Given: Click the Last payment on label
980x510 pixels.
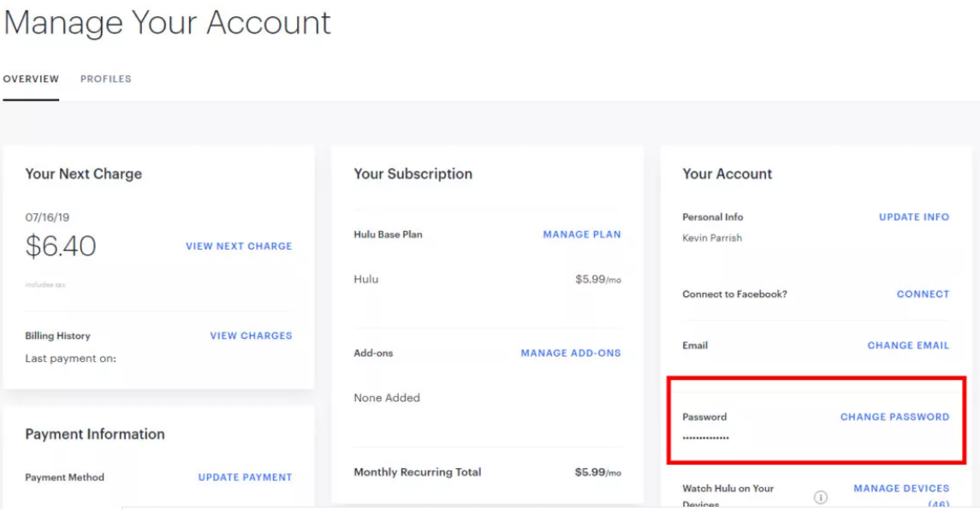Looking at the screenshot, I should tap(71, 359).
